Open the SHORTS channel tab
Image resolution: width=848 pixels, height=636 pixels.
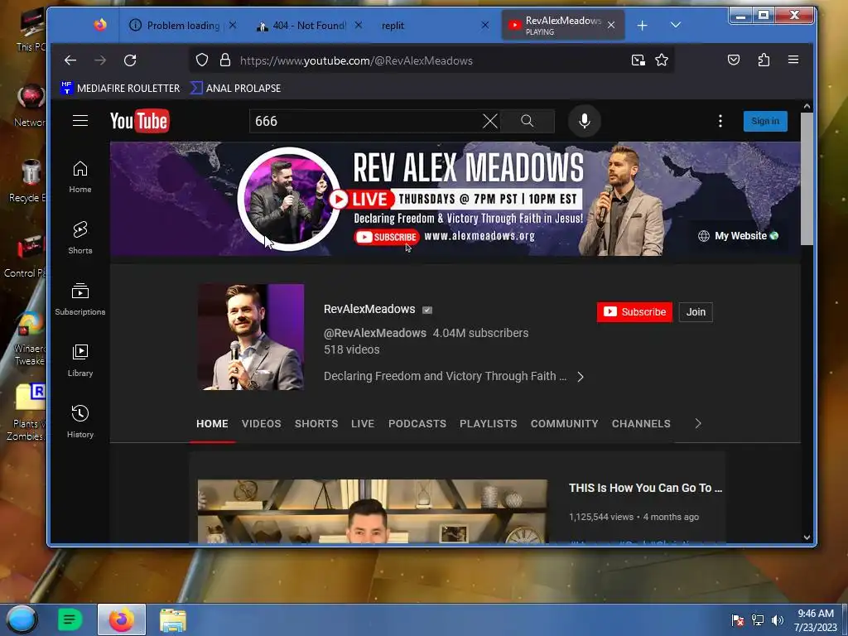[x=316, y=423]
